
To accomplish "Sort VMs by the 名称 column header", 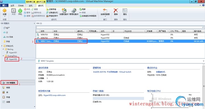I will click(x=46, y=31).
